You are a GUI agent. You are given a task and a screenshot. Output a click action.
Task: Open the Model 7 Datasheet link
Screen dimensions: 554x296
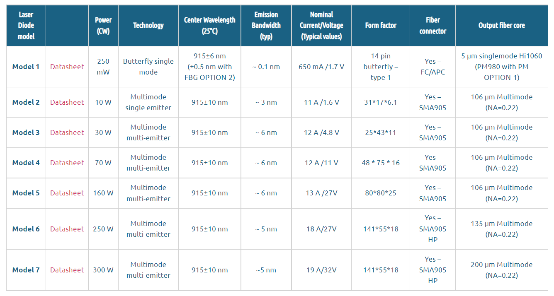point(67,270)
